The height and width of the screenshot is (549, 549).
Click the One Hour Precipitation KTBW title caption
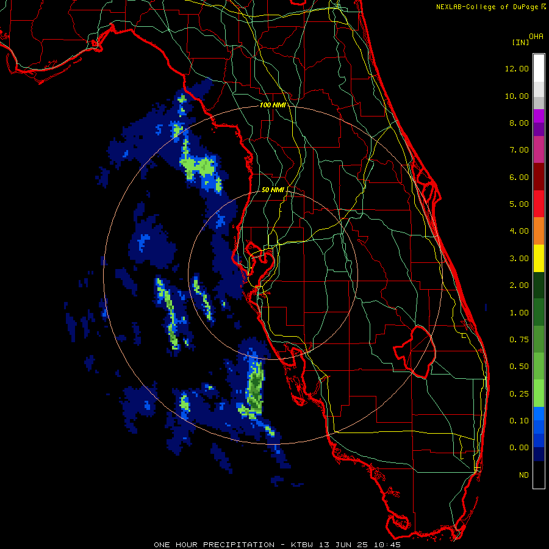[278, 545]
